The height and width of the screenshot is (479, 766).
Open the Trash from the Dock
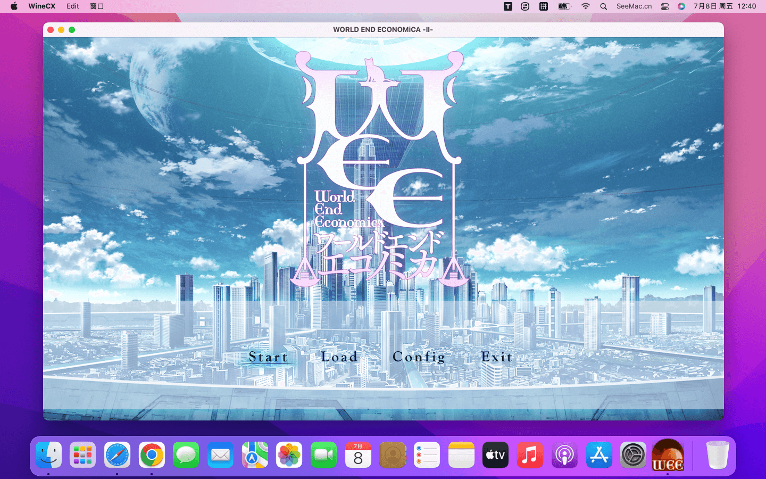718,455
